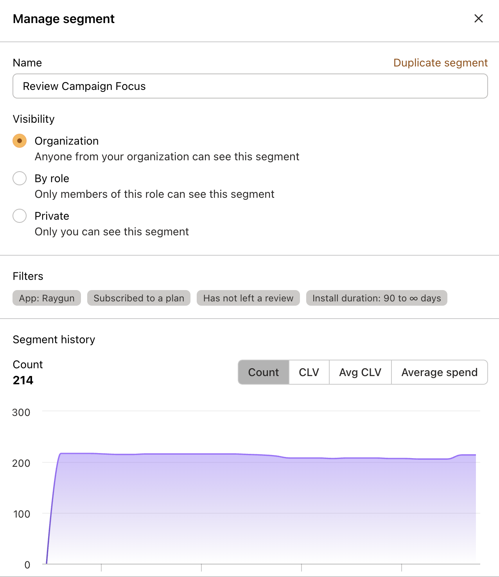The height and width of the screenshot is (577, 499).
Task: Edit the segment name field
Action: [249, 86]
